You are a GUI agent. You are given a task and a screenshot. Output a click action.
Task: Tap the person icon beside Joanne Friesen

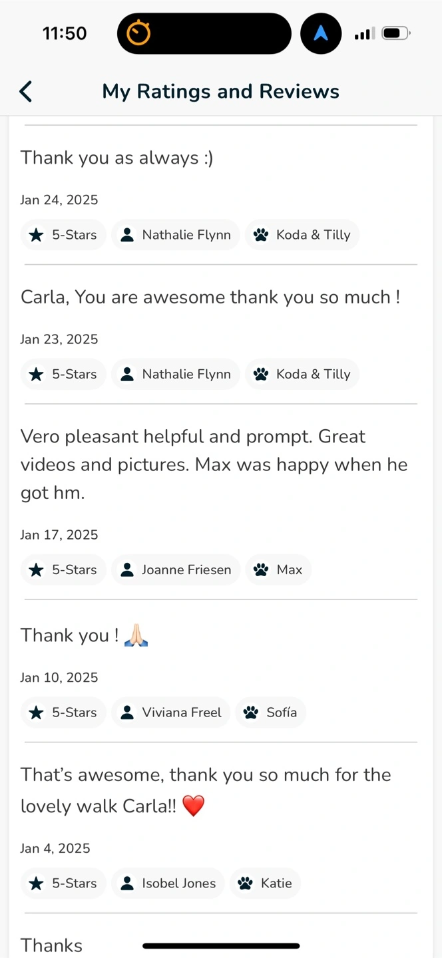click(x=126, y=570)
